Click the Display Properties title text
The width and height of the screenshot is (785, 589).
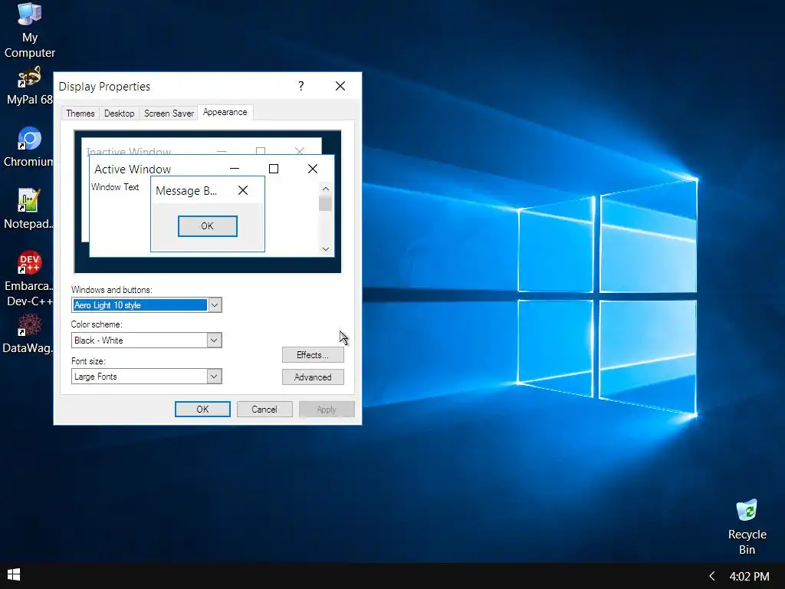point(104,86)
